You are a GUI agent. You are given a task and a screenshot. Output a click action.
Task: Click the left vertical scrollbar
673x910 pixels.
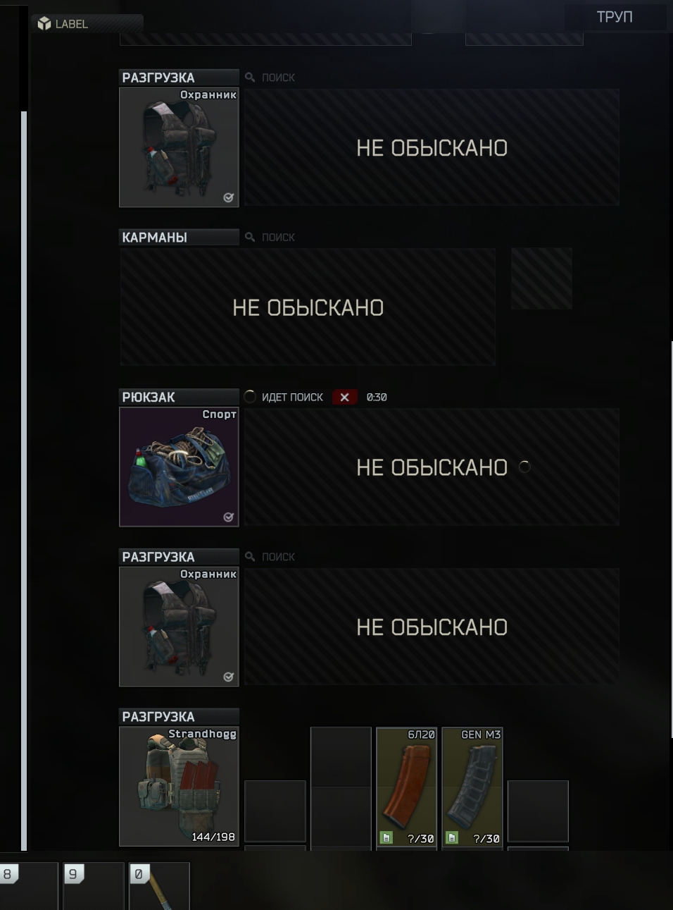24,479
